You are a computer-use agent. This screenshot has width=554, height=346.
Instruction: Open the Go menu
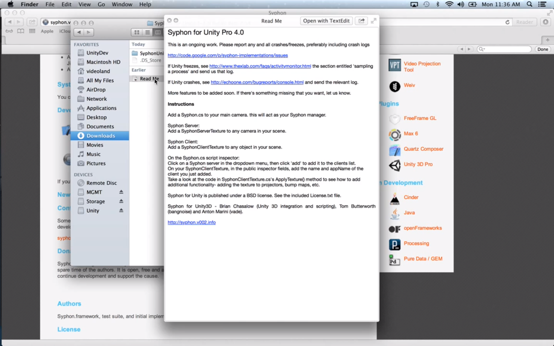coord(101,4)
